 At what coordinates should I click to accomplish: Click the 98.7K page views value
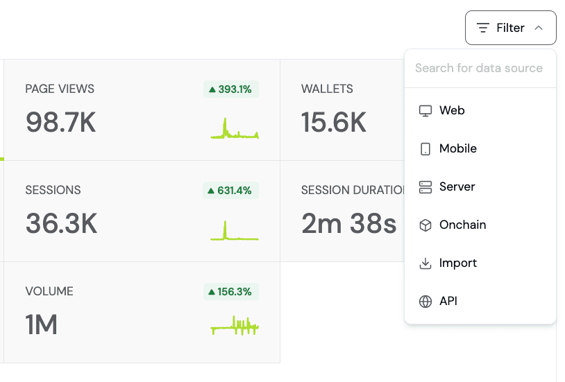[x=61, y=123]
